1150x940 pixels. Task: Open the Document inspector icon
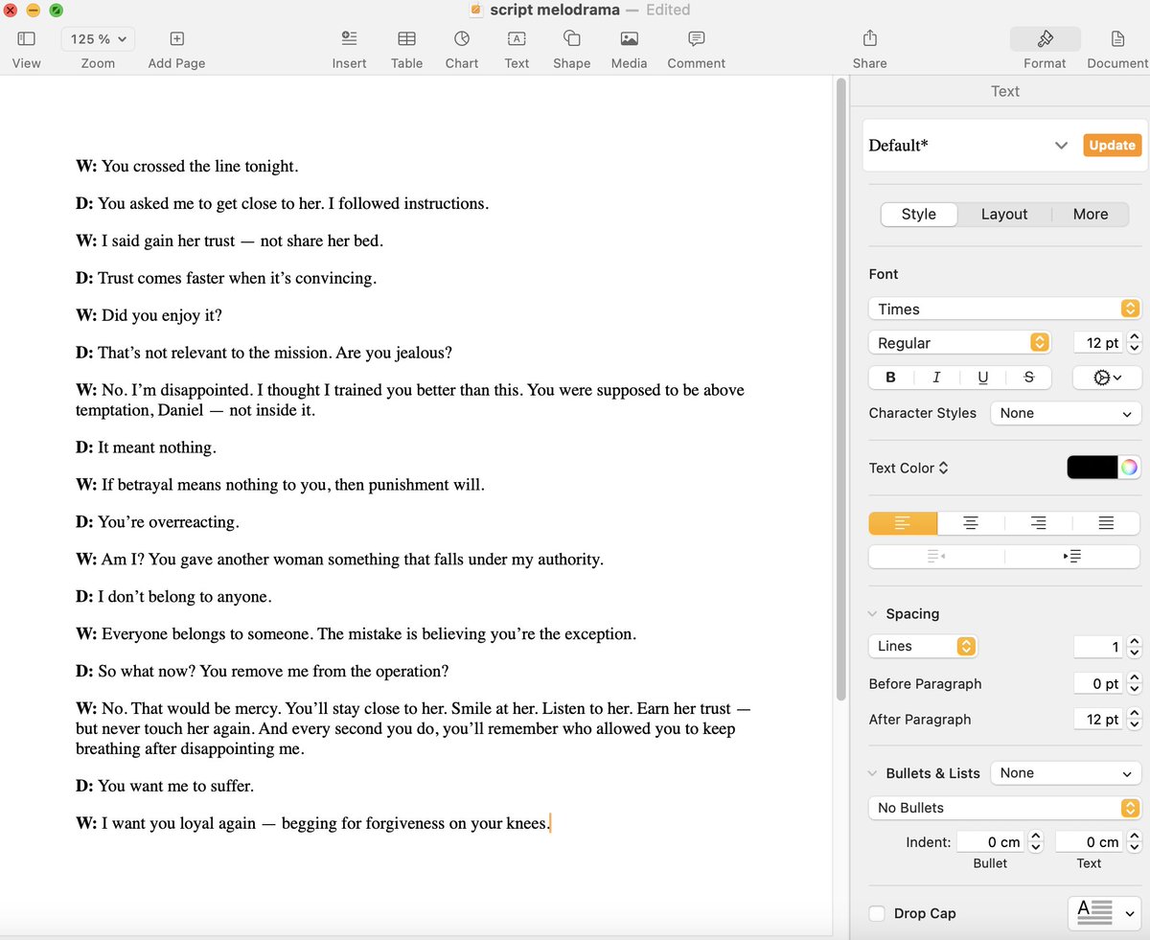click(1117, 38)
